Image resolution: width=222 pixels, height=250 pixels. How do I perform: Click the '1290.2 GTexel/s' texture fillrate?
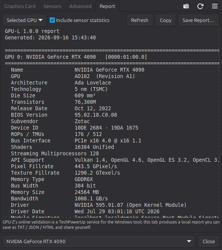[97, 173]
